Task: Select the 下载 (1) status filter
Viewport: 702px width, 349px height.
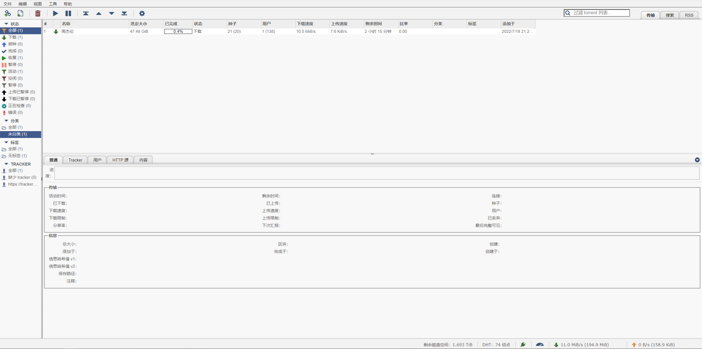Action: 15,37
